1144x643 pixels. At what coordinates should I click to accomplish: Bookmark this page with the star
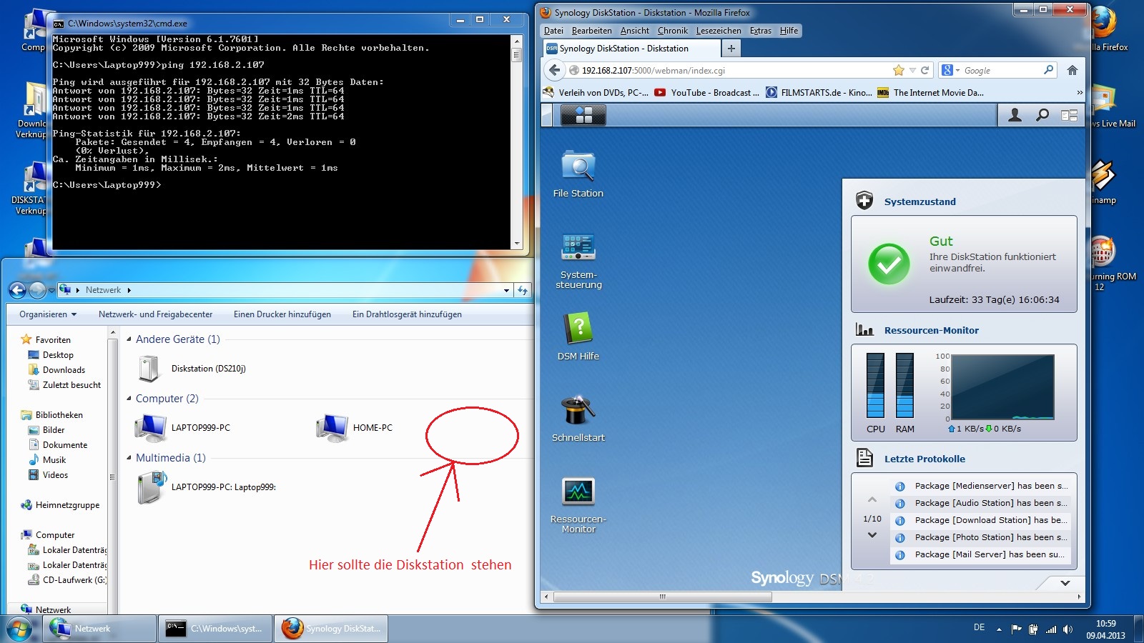pos(899,70)
